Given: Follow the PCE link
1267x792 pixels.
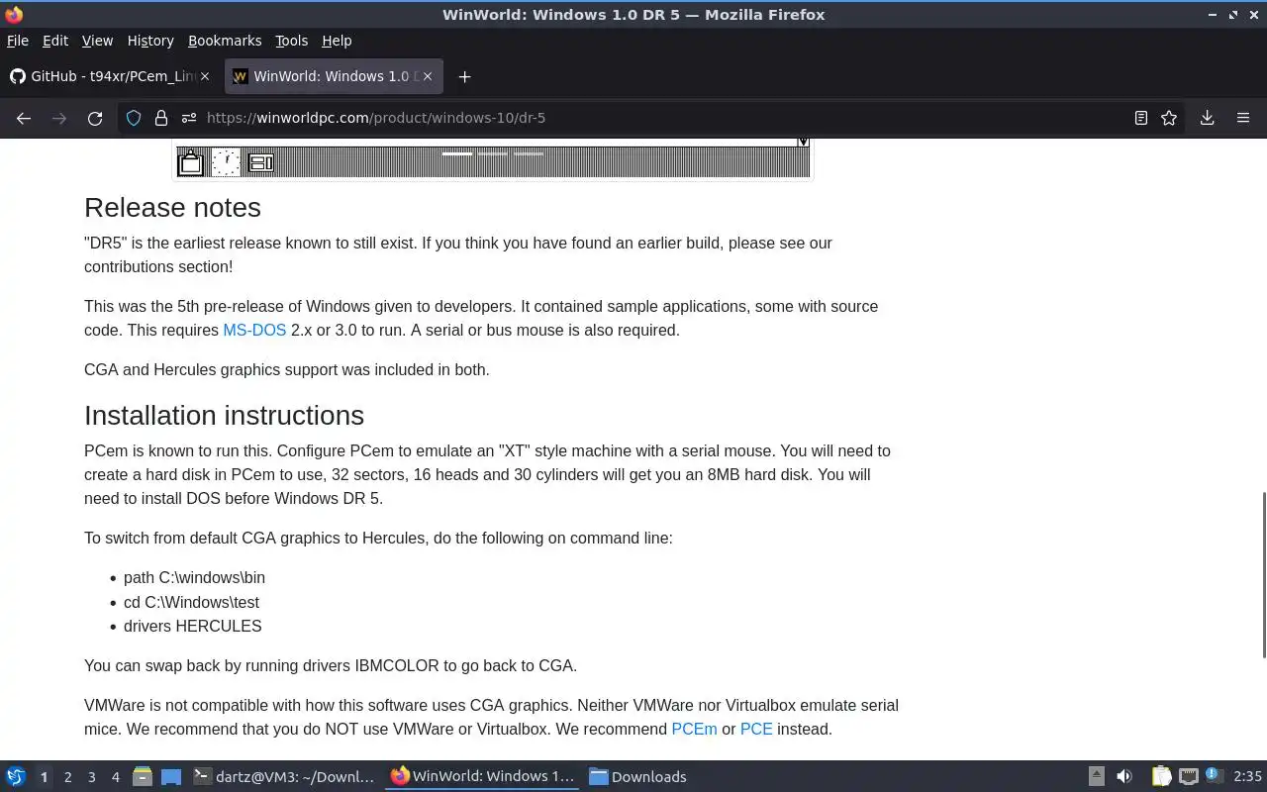Looking at the screenshot, I should pyautogui.click(x=756, y=729).
